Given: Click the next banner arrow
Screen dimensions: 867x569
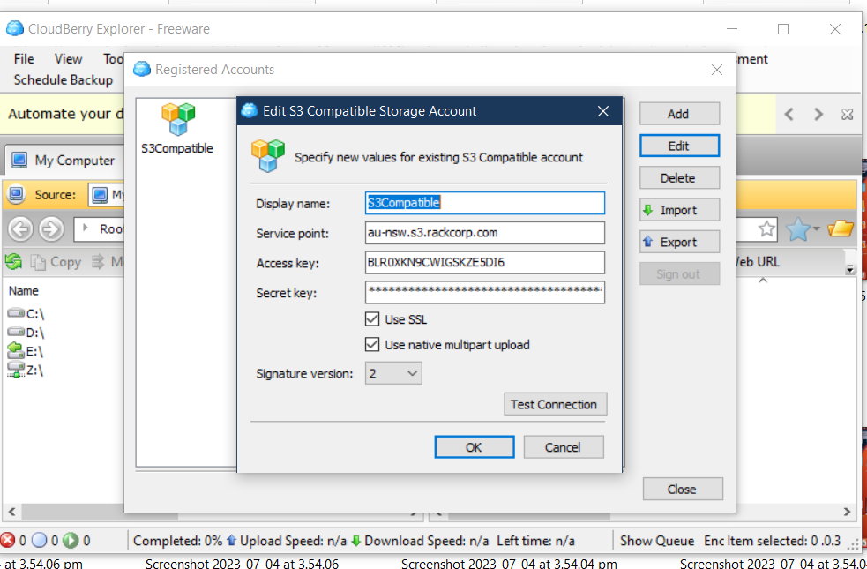Looking at the screenshot, I should point(818,115).
